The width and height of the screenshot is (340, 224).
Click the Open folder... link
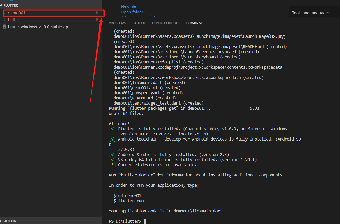(x=133, y=12)
